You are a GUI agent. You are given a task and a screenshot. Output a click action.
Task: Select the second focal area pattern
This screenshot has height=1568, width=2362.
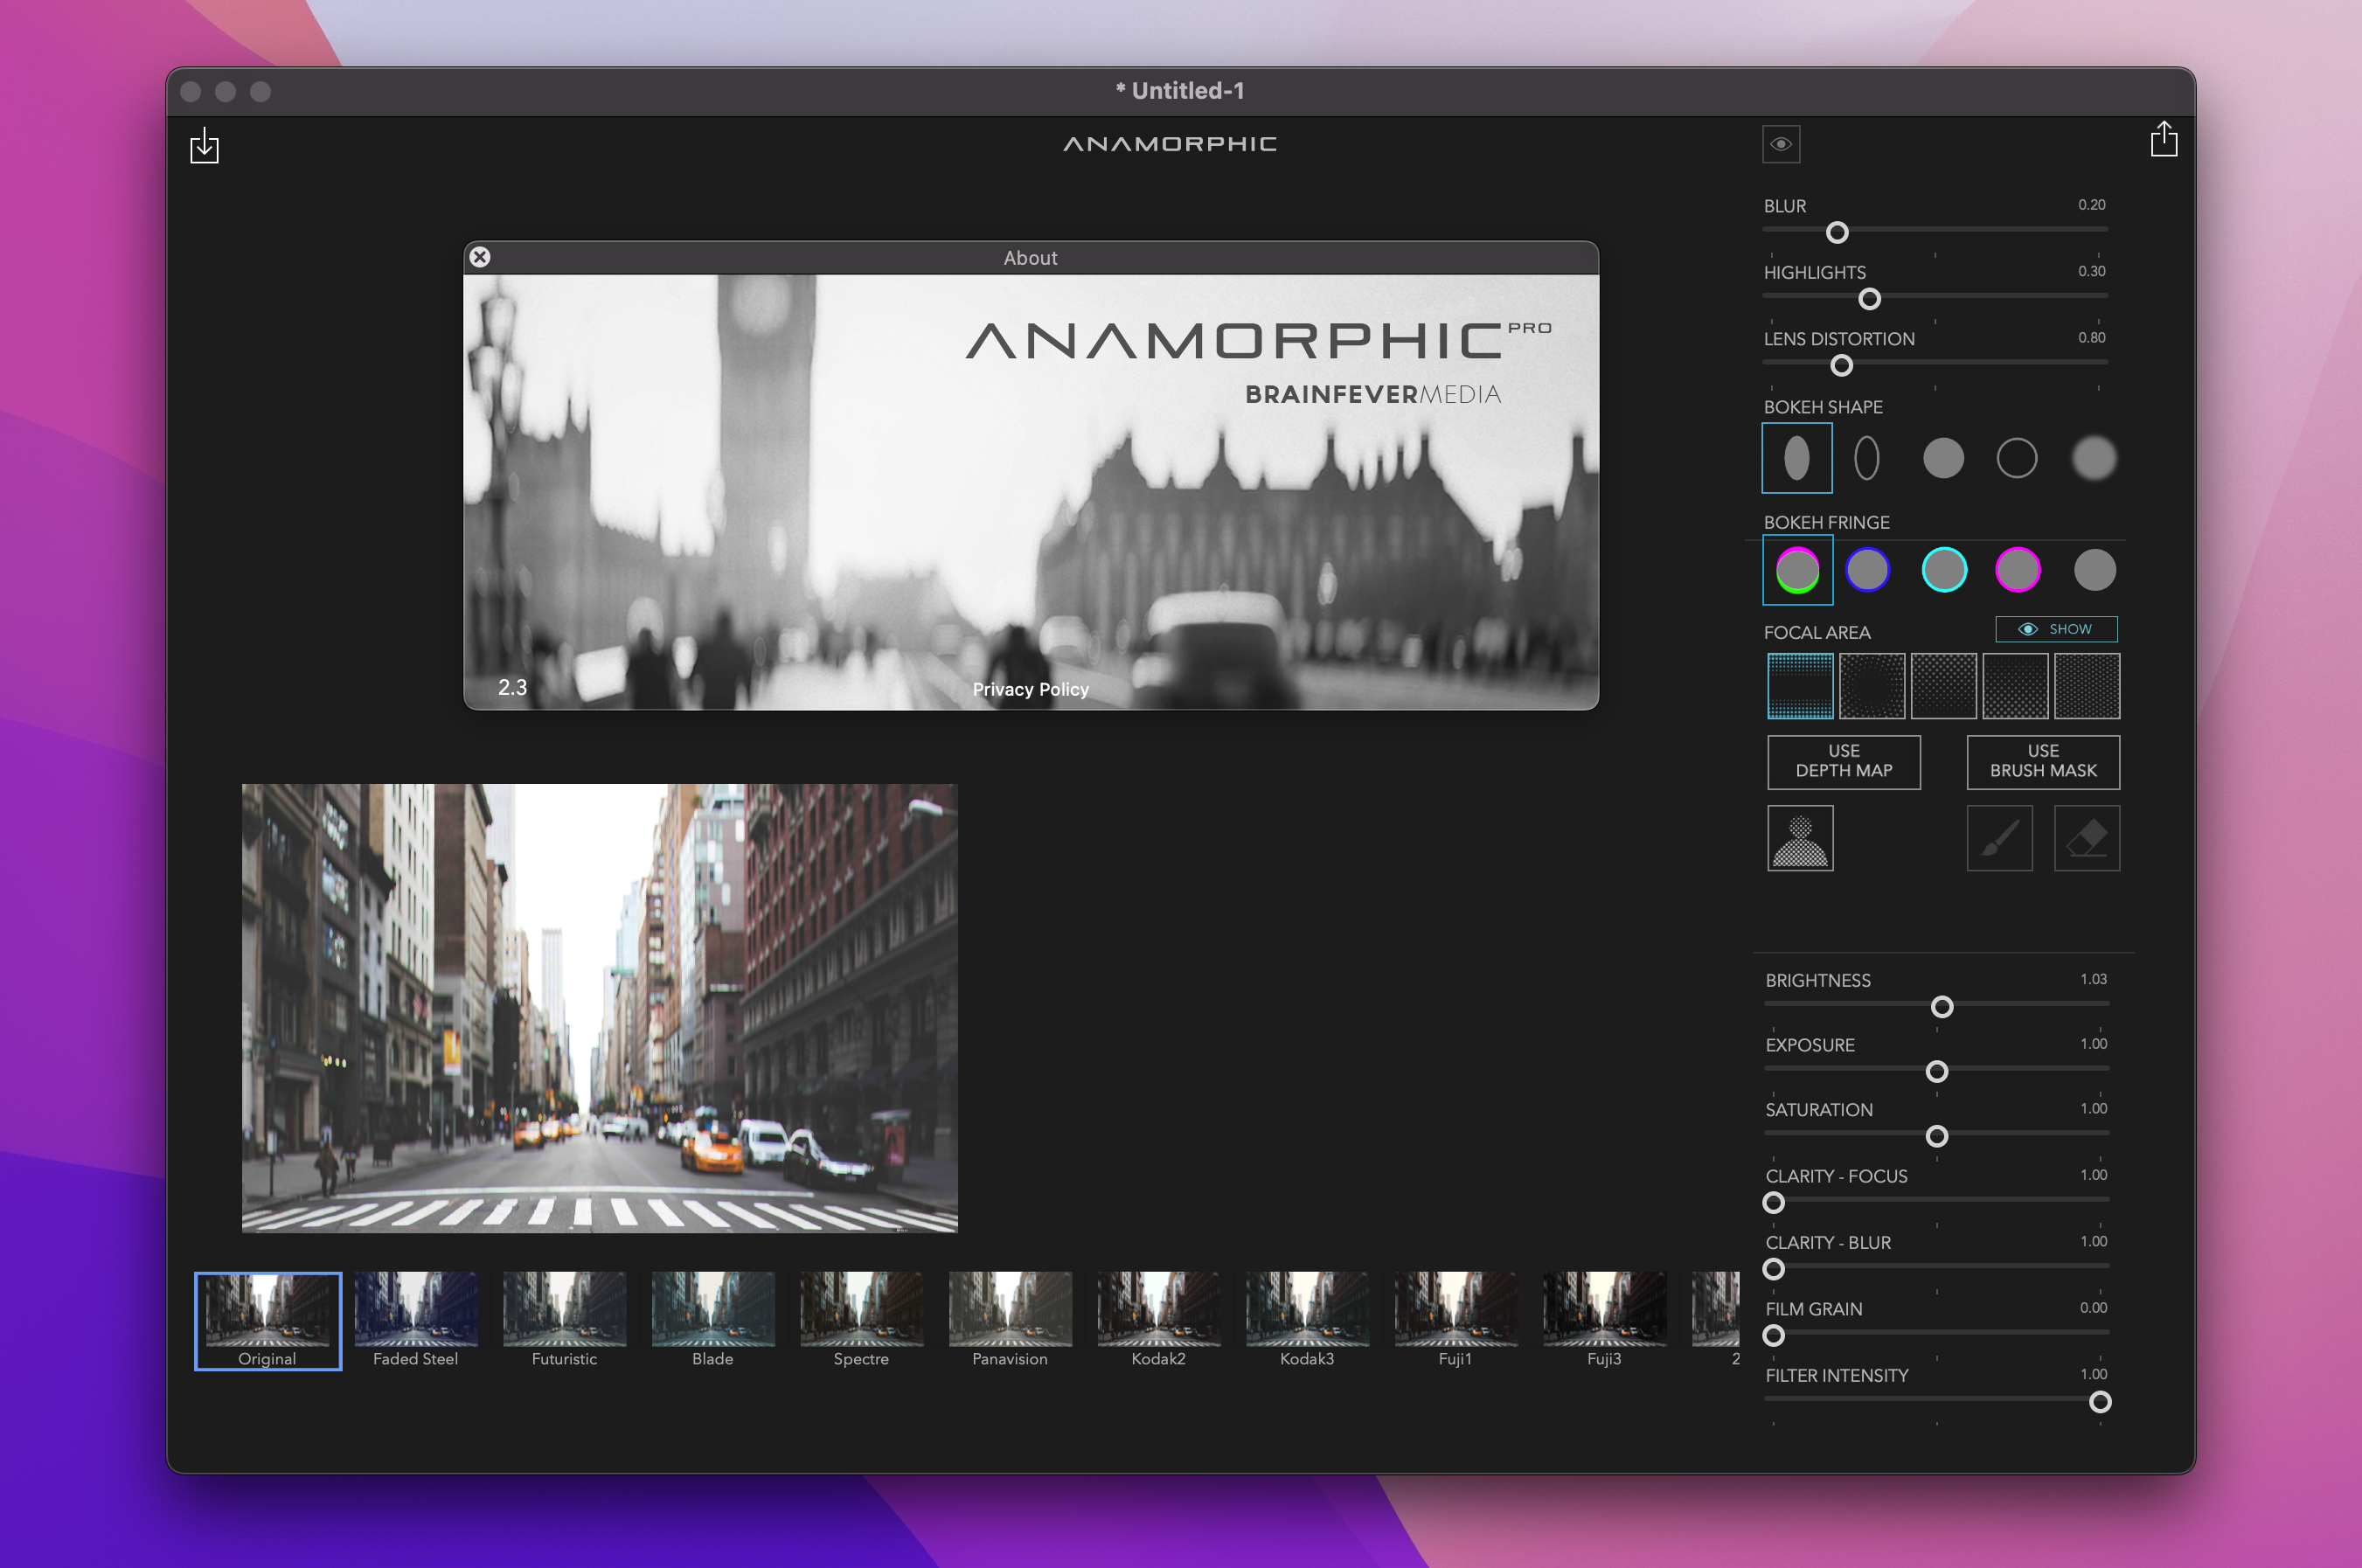pos(1871,686)
